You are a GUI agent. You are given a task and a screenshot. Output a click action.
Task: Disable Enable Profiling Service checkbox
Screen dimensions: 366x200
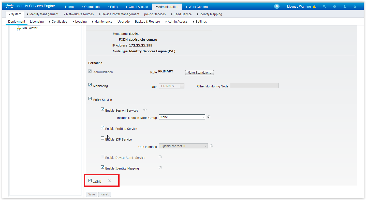click(x=103, y=128)
